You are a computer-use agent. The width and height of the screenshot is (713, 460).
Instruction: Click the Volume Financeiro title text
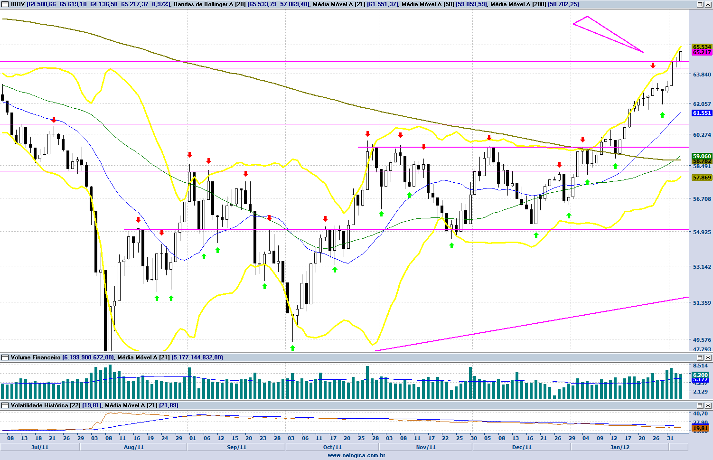coord(36,357)
